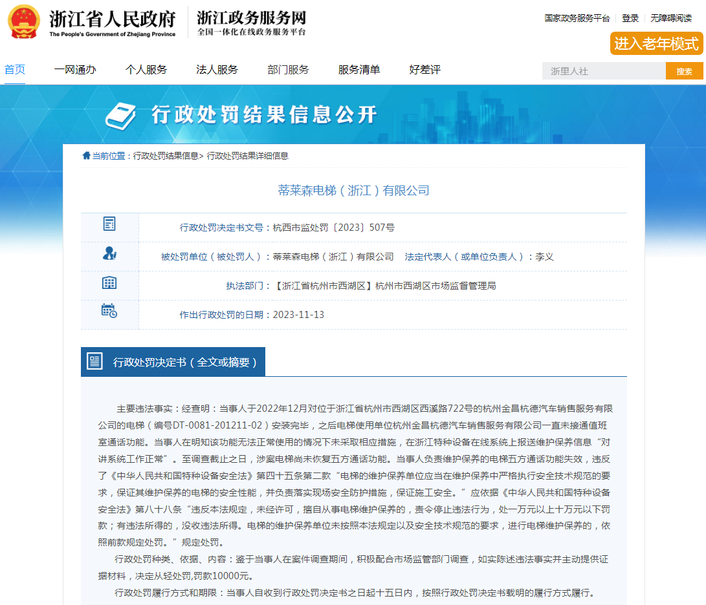Click the 行政处罚结果信息公开 banner heading

(264, 114)
